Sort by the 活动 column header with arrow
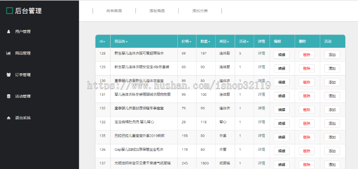 point(244,42)
